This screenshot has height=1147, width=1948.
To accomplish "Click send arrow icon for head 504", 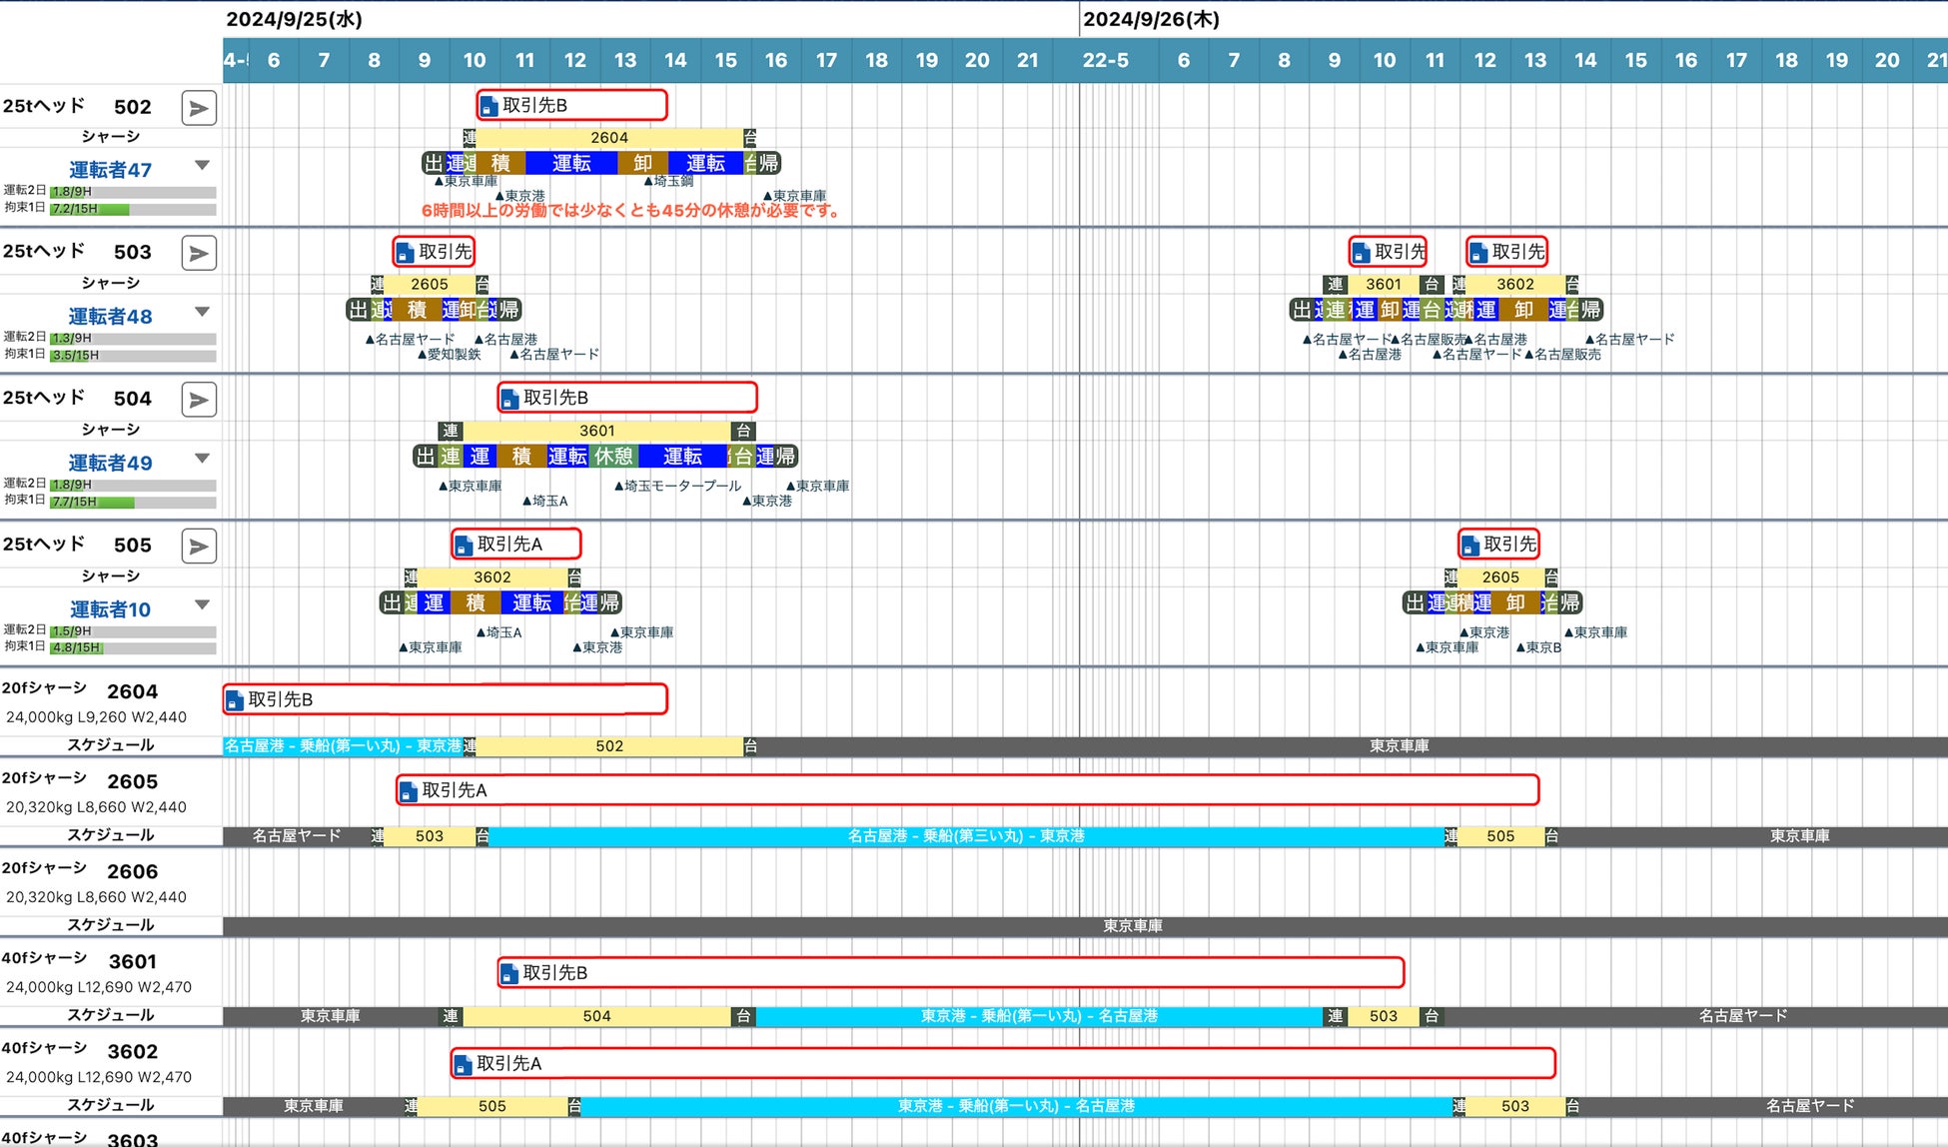I will pyautogui.click(x=199, y=400).
